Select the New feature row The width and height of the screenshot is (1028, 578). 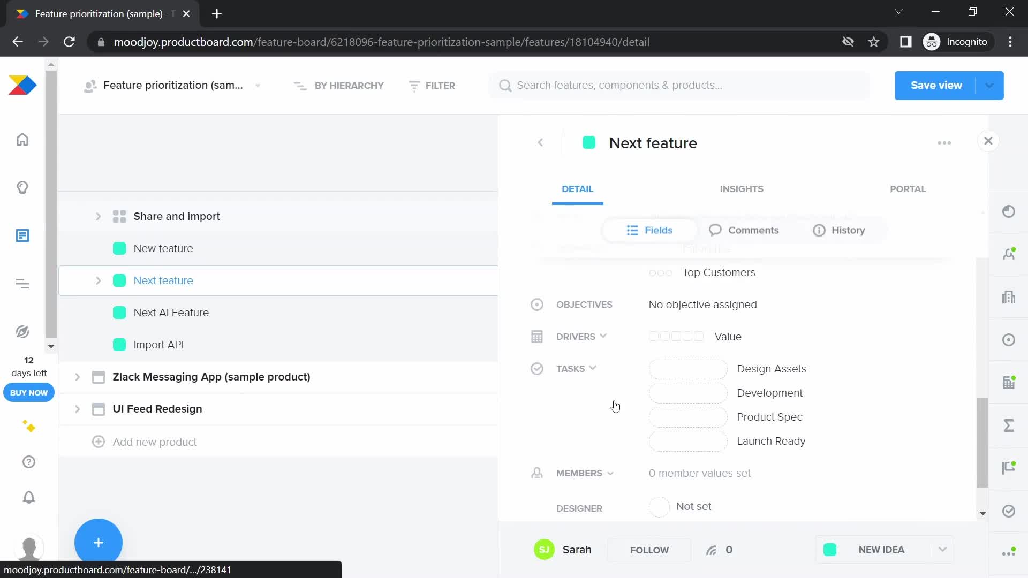278,248
